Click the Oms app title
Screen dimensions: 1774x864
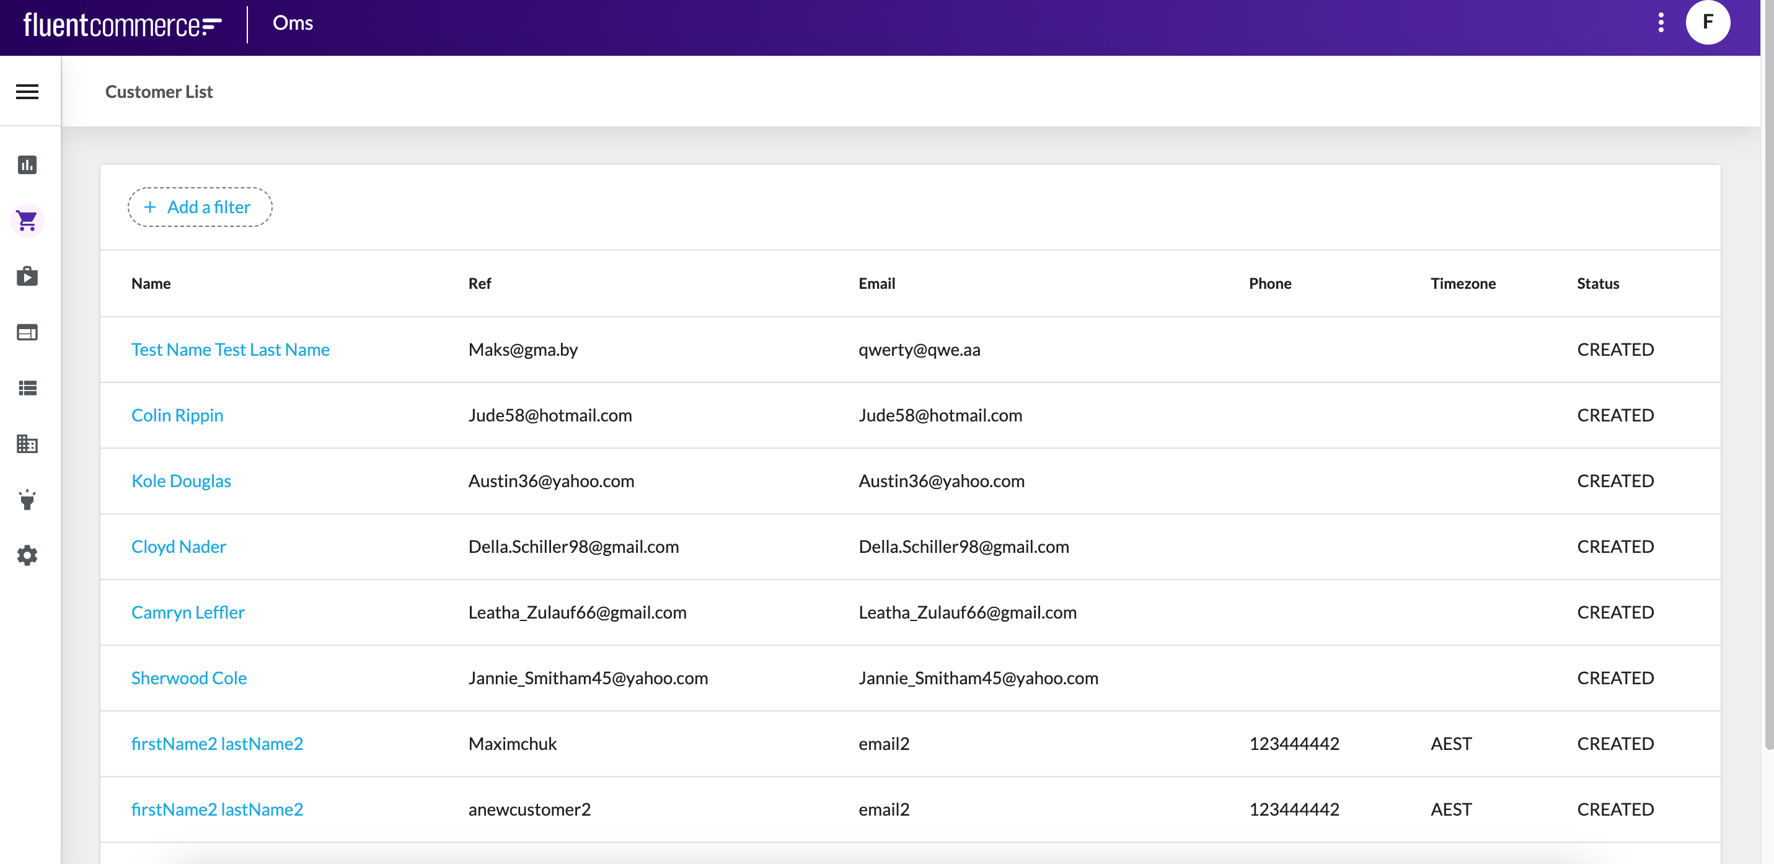point(293,24)
